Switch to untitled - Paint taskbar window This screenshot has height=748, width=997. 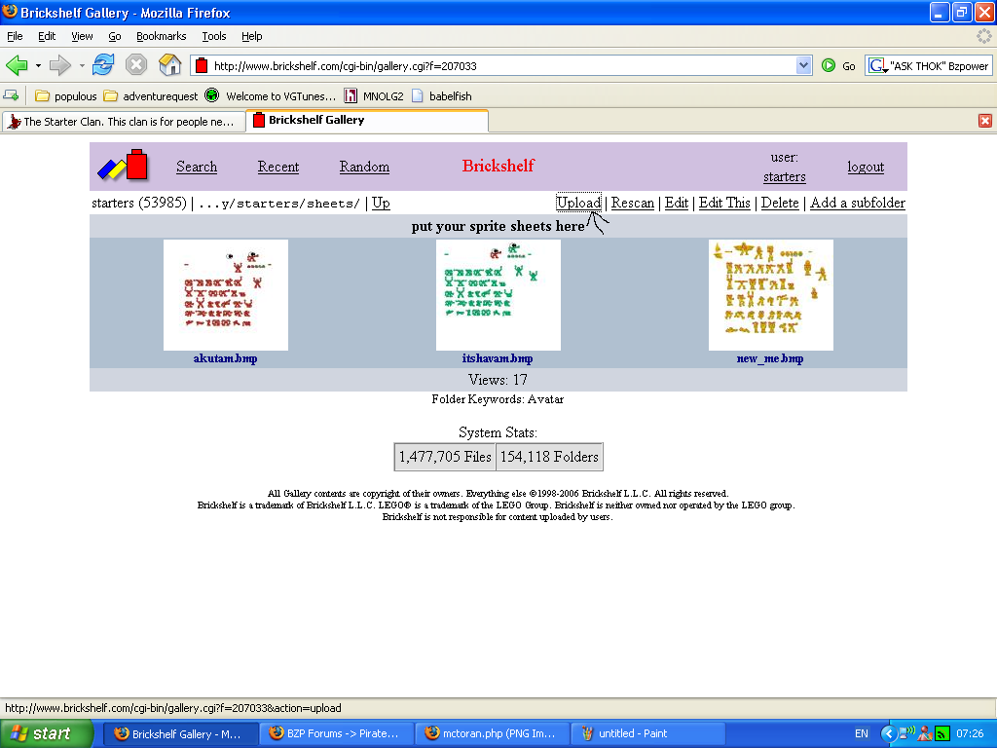[647, 733]
